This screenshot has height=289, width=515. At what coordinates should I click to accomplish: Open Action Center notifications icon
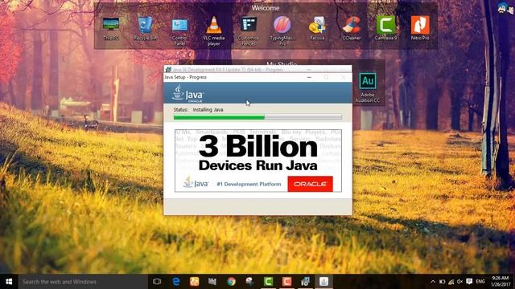469,282
